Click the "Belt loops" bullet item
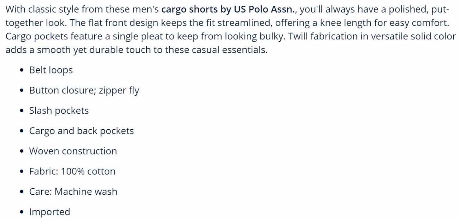 (x=51, y=70)
